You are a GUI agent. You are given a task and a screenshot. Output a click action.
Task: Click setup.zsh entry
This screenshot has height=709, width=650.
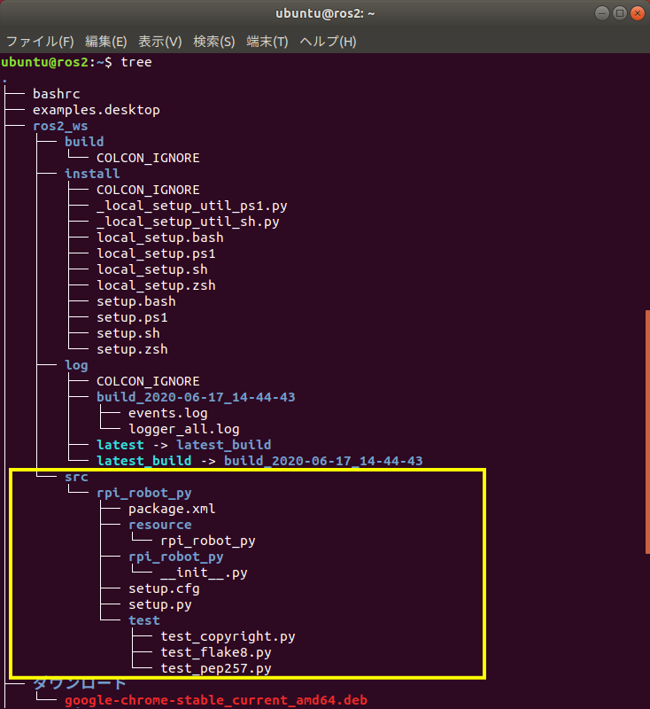point(132,349)
